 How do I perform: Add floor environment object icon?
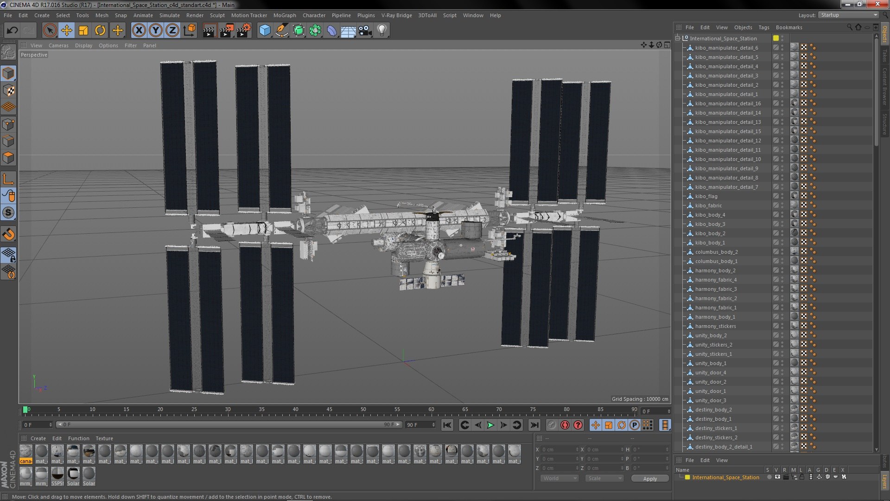348,31
